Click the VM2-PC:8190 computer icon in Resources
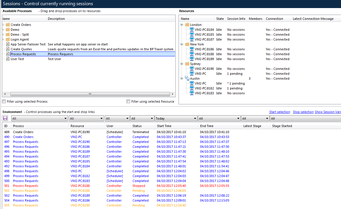This screenshot has height=209, width=341. (x=192, y=68)
